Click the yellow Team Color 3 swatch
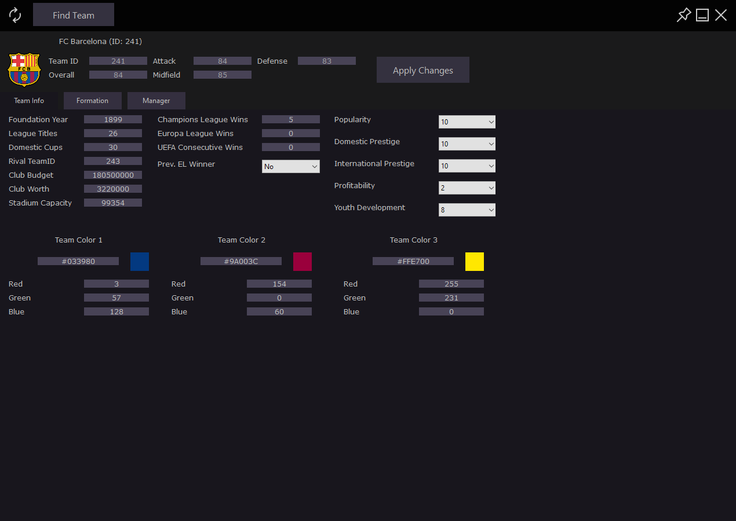736x521 pixels. click(x=474, y=261)
